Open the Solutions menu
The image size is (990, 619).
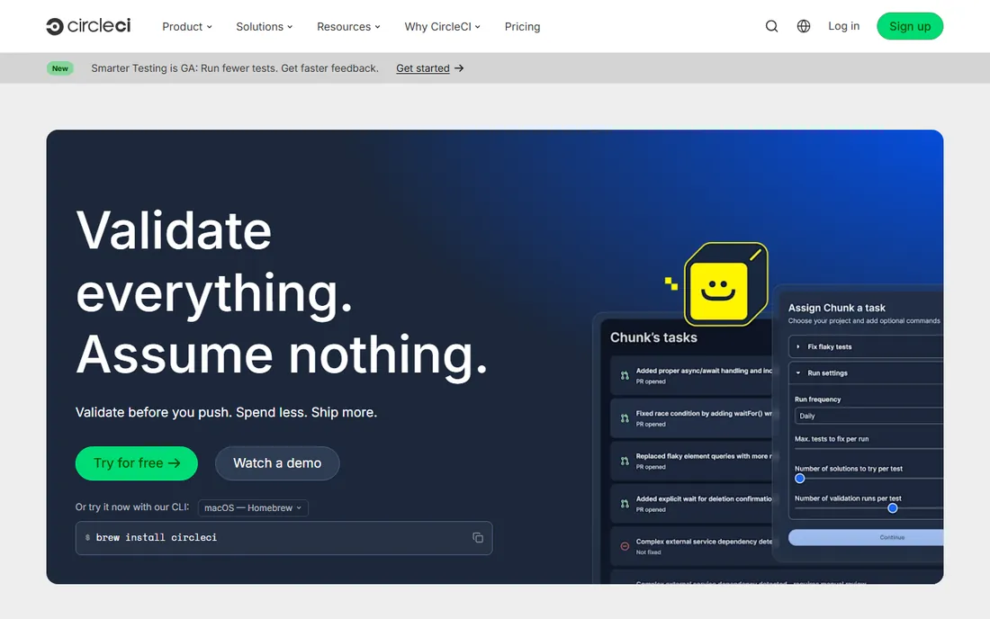pos(264,26)
